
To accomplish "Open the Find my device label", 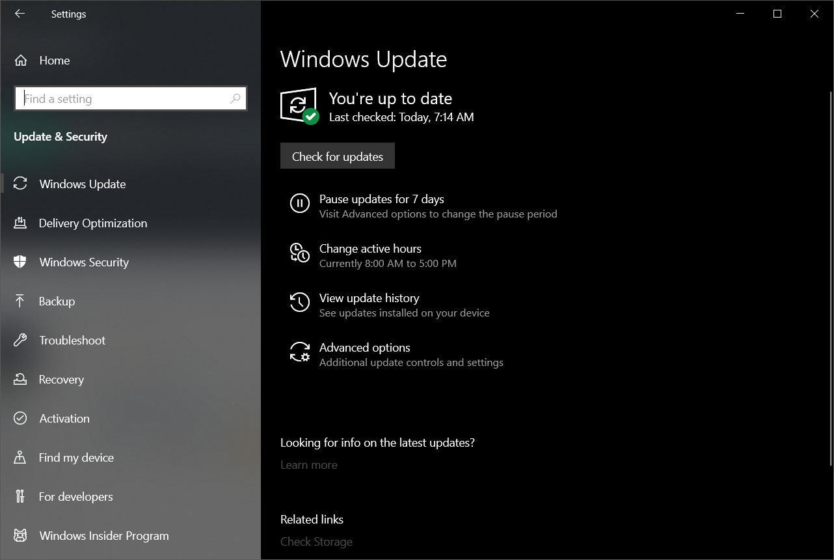I will 76,458.
